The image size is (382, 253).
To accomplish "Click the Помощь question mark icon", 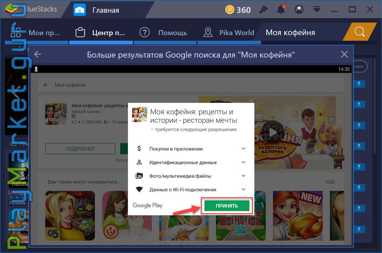I will [x=144, y=32].
